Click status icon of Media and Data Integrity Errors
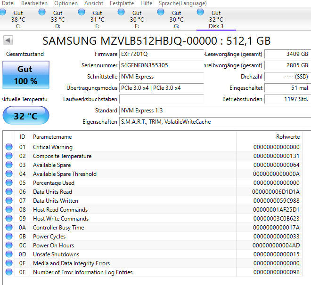This screenshot has width=311, height=285. [x=9, y=263]
